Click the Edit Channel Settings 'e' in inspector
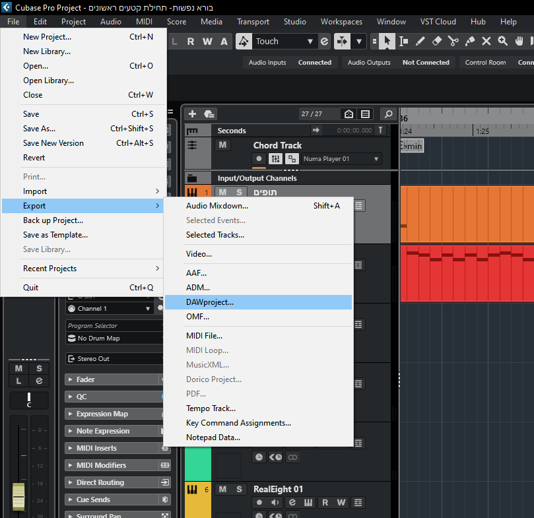The width and height of the screenshot is (534, 518). [39, 381]
